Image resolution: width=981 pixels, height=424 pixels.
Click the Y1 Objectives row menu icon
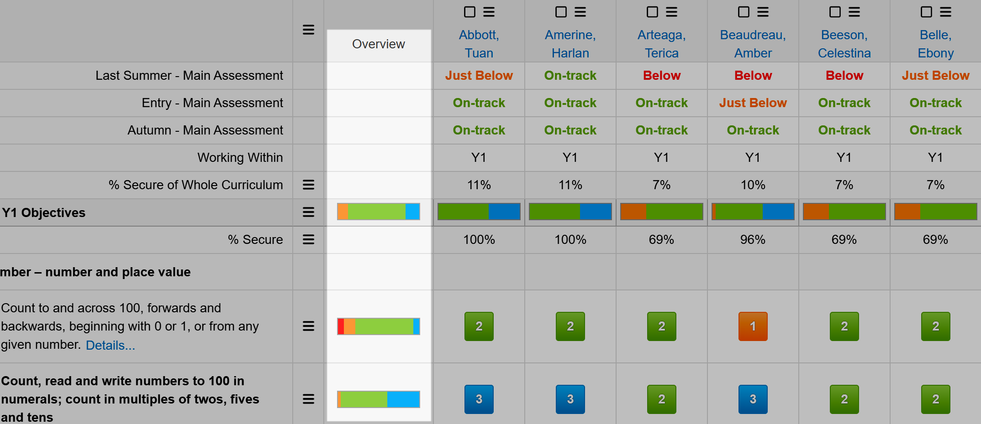coord(308,212)
